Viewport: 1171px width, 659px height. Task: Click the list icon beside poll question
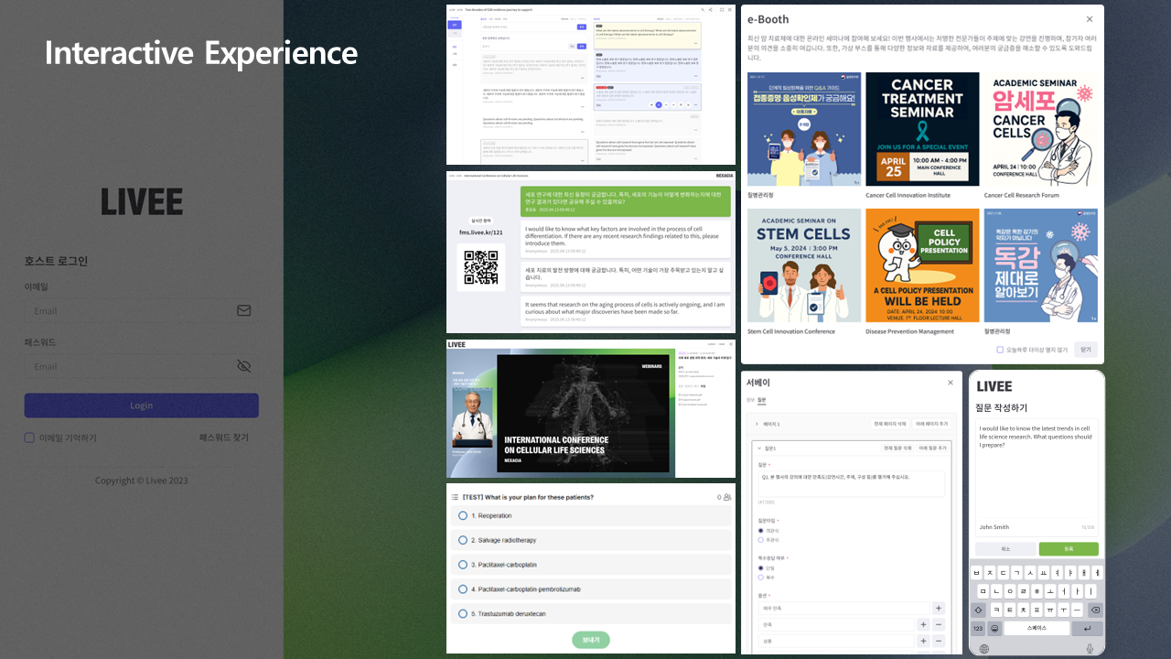click(x=455, y=497)
